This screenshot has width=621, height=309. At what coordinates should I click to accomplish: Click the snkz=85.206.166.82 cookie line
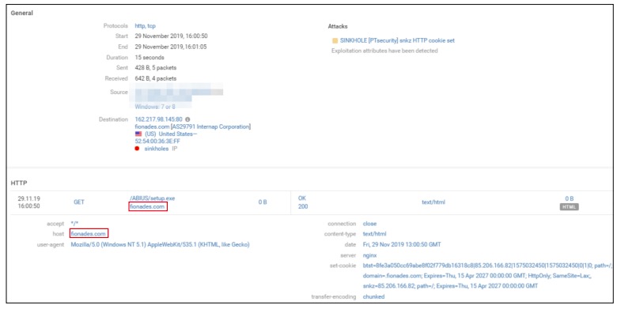(450, 286)
